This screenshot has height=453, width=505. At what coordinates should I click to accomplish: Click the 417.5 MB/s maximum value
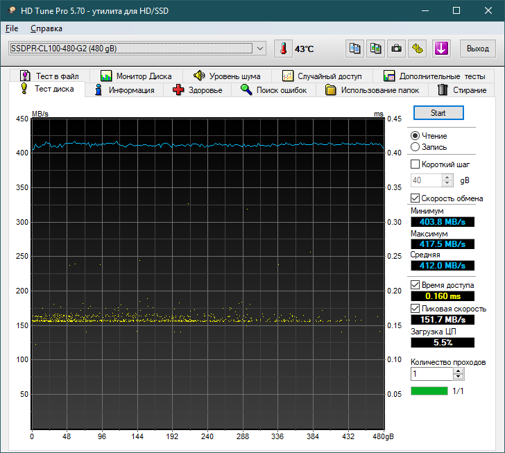[x=443, y=244]
